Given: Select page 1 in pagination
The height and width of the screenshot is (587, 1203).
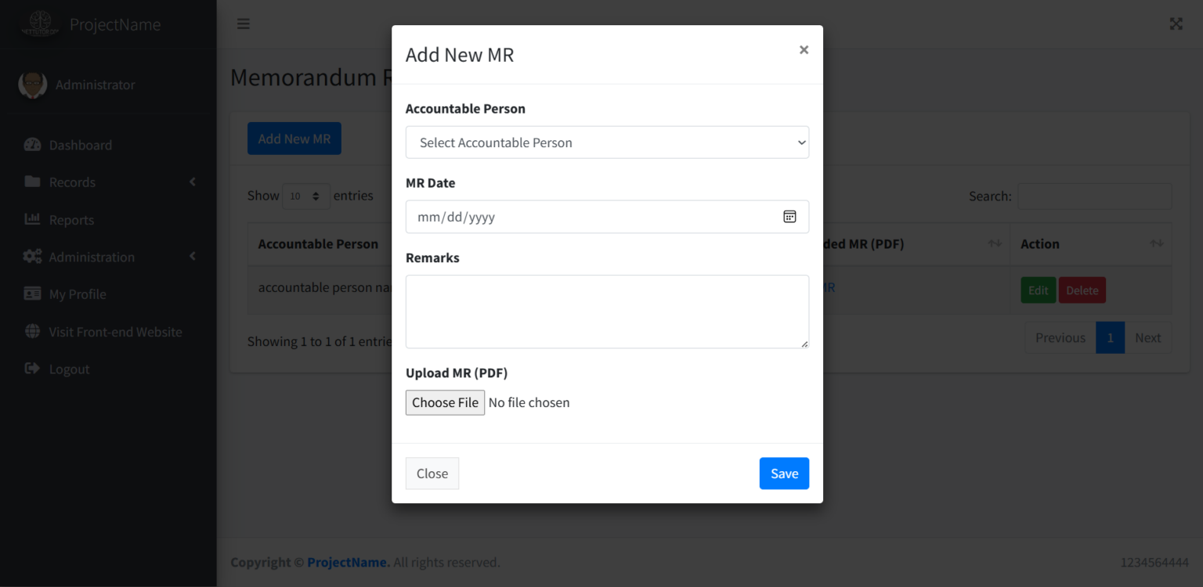Looking at the screenshot, I should (1110, 337).
